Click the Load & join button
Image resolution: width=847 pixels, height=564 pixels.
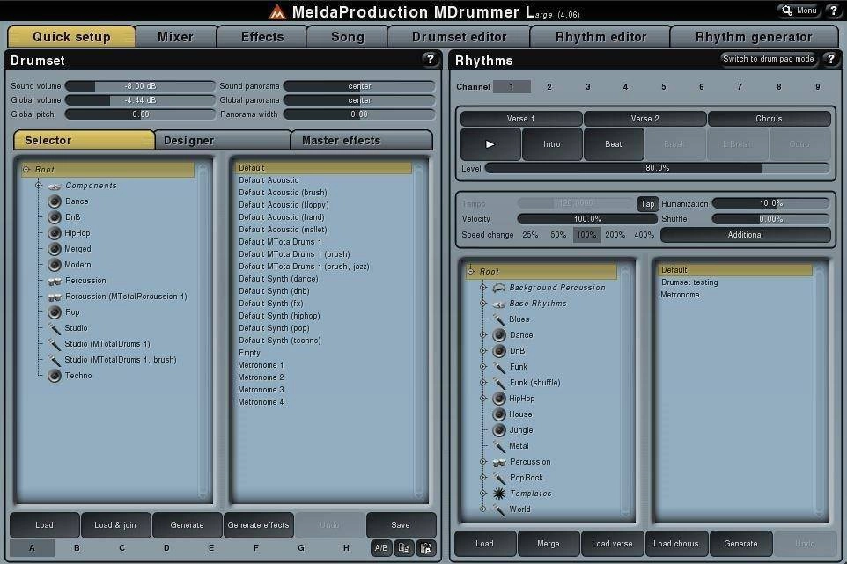point(115,525)
